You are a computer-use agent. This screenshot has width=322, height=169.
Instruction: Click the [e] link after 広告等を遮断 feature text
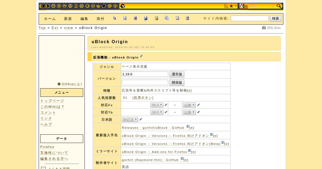pos(189,91)
